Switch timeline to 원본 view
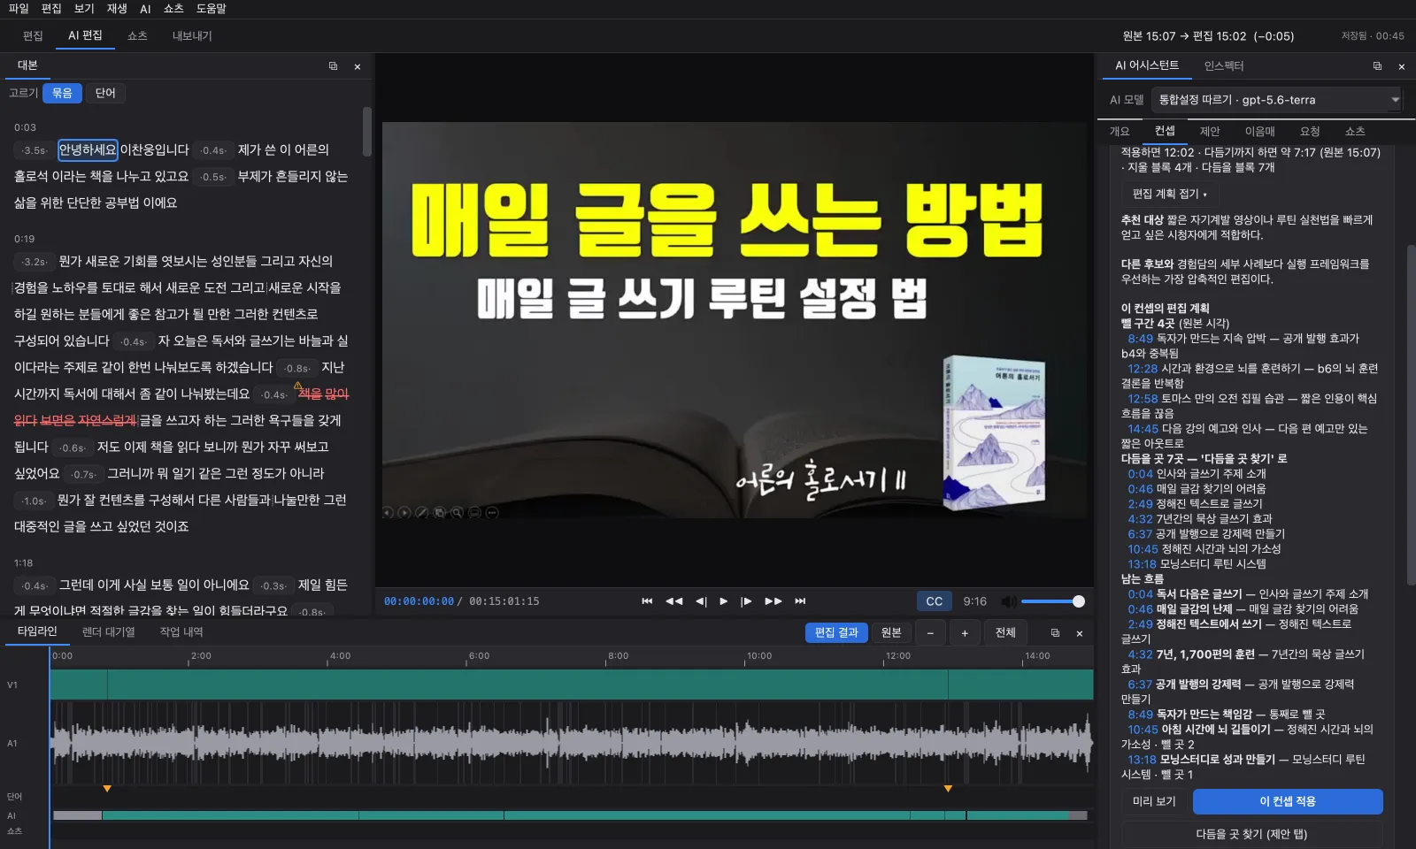 click(891, 633)
